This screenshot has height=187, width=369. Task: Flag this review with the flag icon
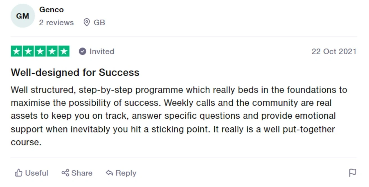tap(352, 173)
